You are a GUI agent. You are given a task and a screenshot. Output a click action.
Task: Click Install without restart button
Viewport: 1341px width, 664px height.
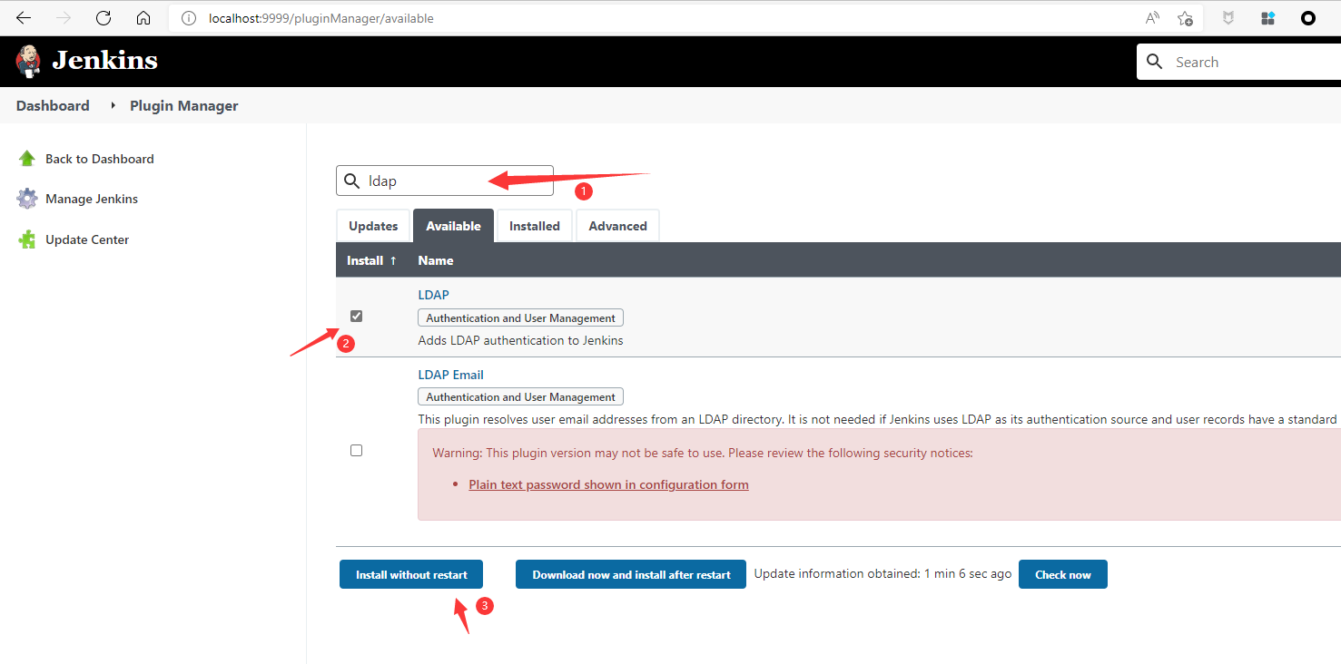tap(411, 574)
